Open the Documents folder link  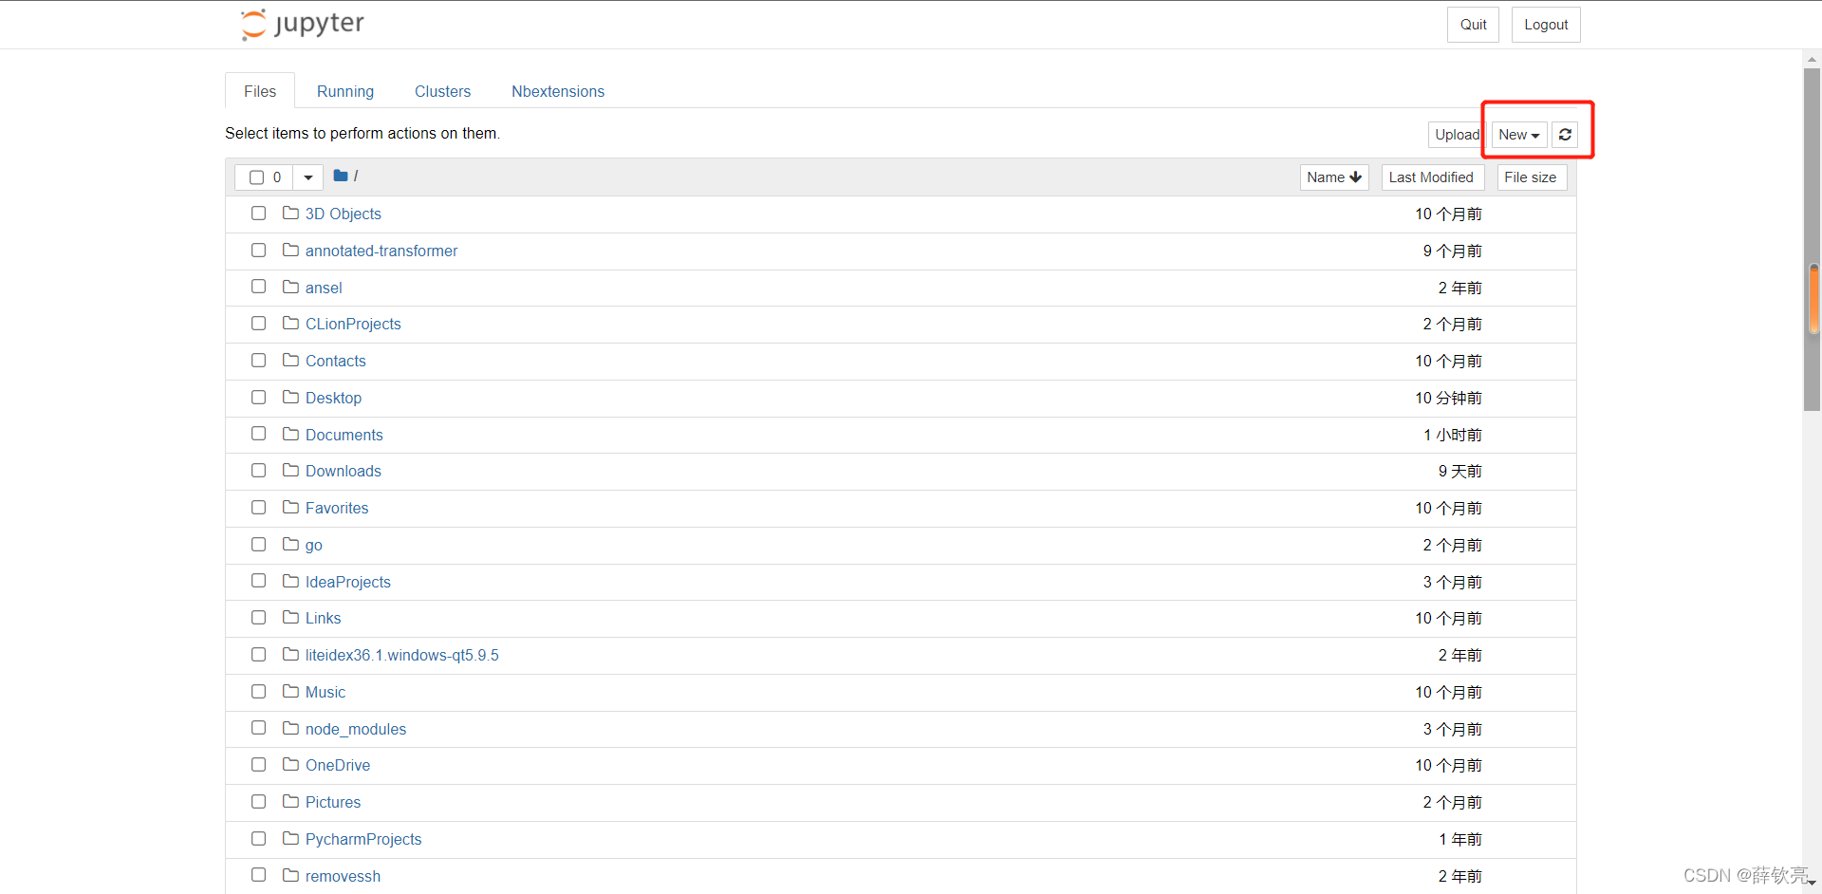click(344, 435)
